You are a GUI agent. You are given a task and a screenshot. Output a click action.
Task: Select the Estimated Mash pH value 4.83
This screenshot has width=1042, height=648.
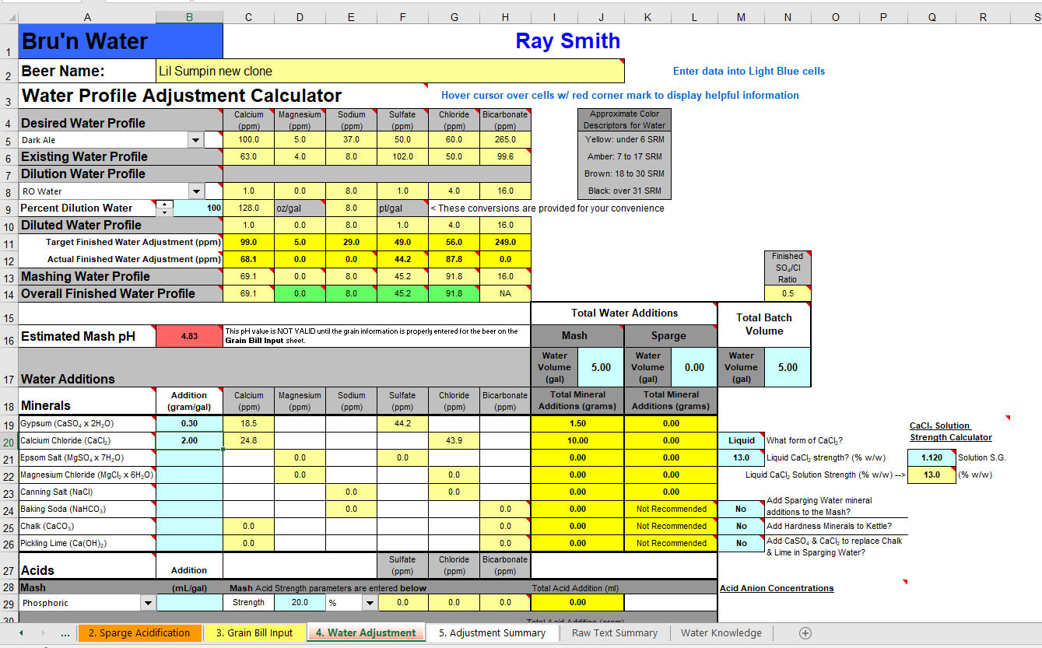coord(189,336)
